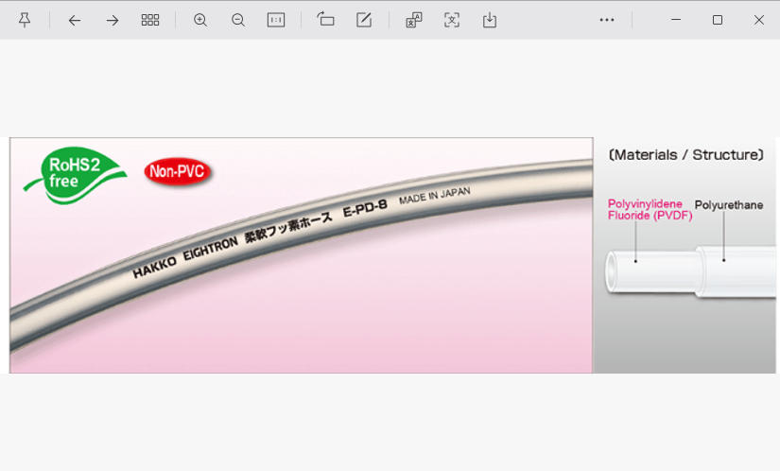Click the MADE IN JAPAN hose text
Screen dimensions: 780x471
pos(435,196)
